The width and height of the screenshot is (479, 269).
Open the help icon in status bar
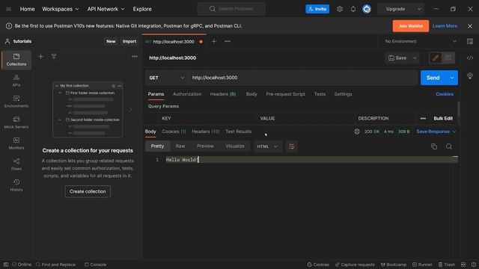(473, 265)
